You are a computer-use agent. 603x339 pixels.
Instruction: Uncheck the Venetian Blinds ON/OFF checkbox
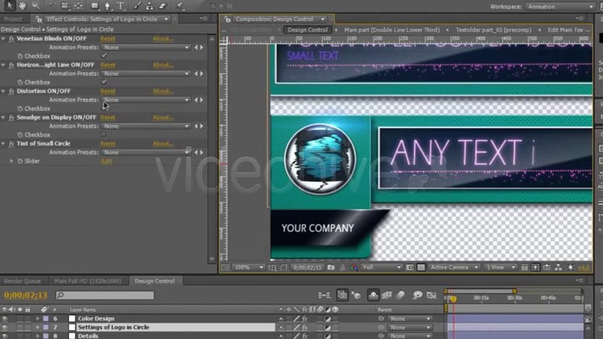point(104,56)
